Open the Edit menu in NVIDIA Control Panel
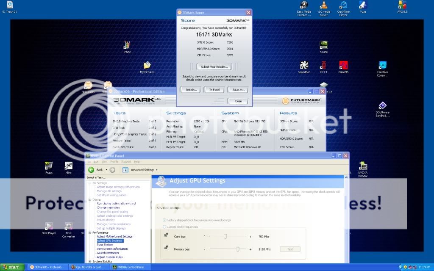This screenshot has height=271, width=434. 96,161
